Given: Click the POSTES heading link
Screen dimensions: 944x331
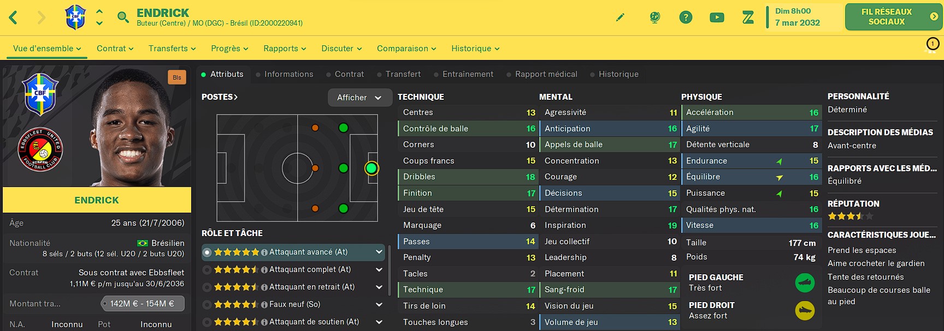Looking at the screenshot, I should [220, 97].
